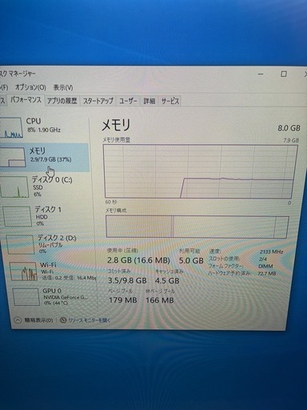This screenshot has height=410, width=307.
Task: Click the 5.0 GB available value
Action: coord(191,260)
